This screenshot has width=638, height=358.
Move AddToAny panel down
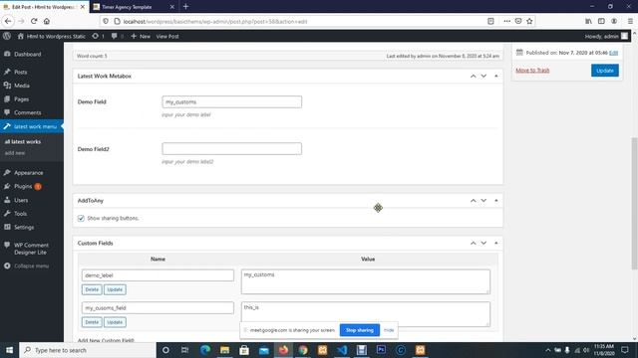click(x=483, y=201)
